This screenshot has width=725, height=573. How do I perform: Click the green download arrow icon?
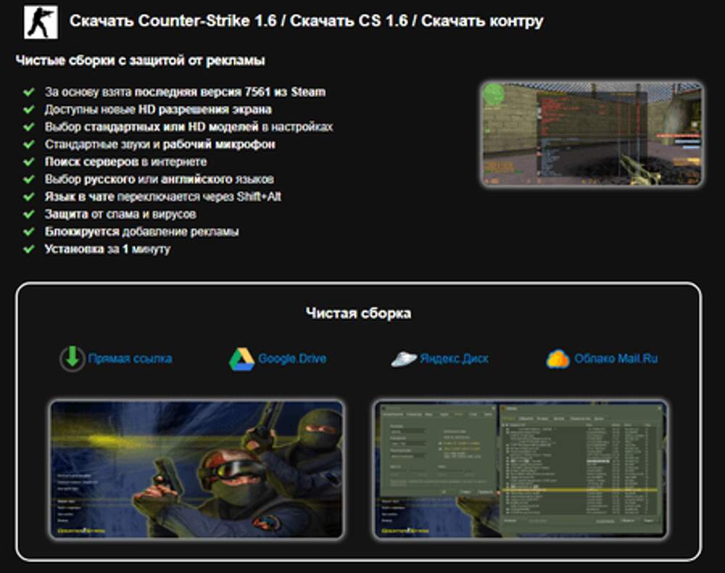pyautogui.click(x=72, y=359)
